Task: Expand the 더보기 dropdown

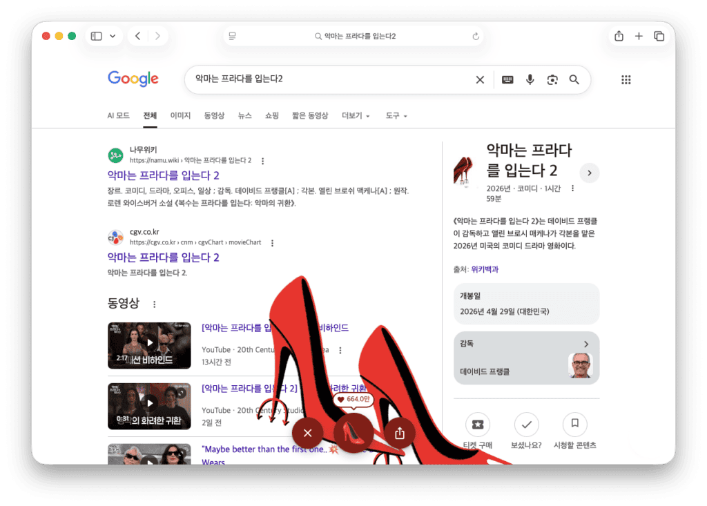Action: tap(356, 115)
